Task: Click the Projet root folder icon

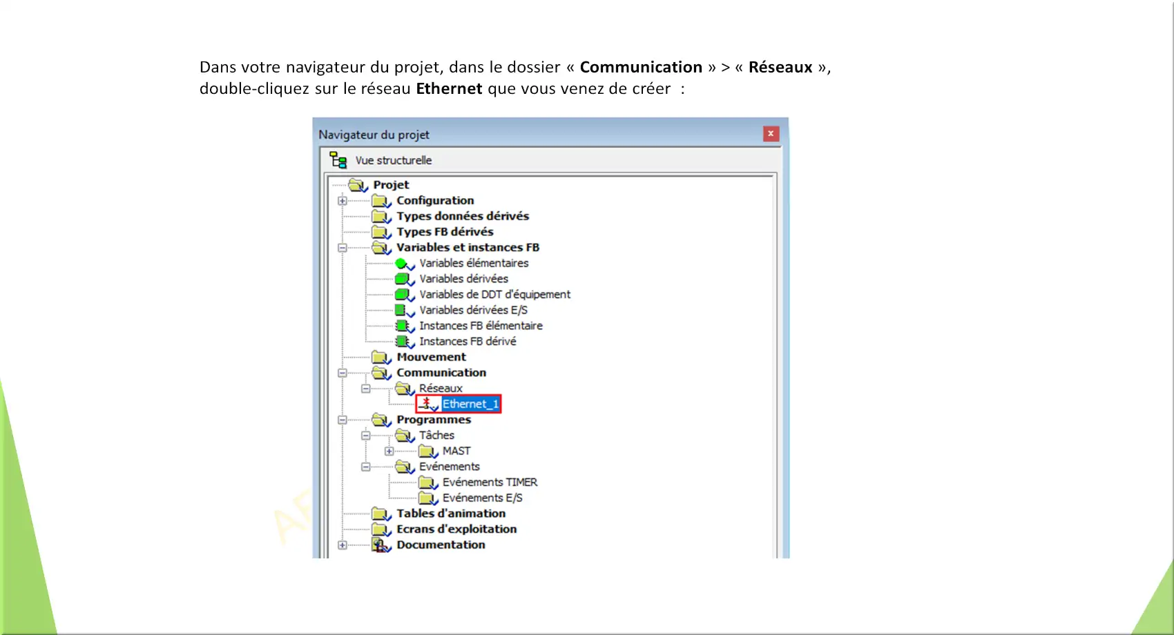Action: (357, 185)
